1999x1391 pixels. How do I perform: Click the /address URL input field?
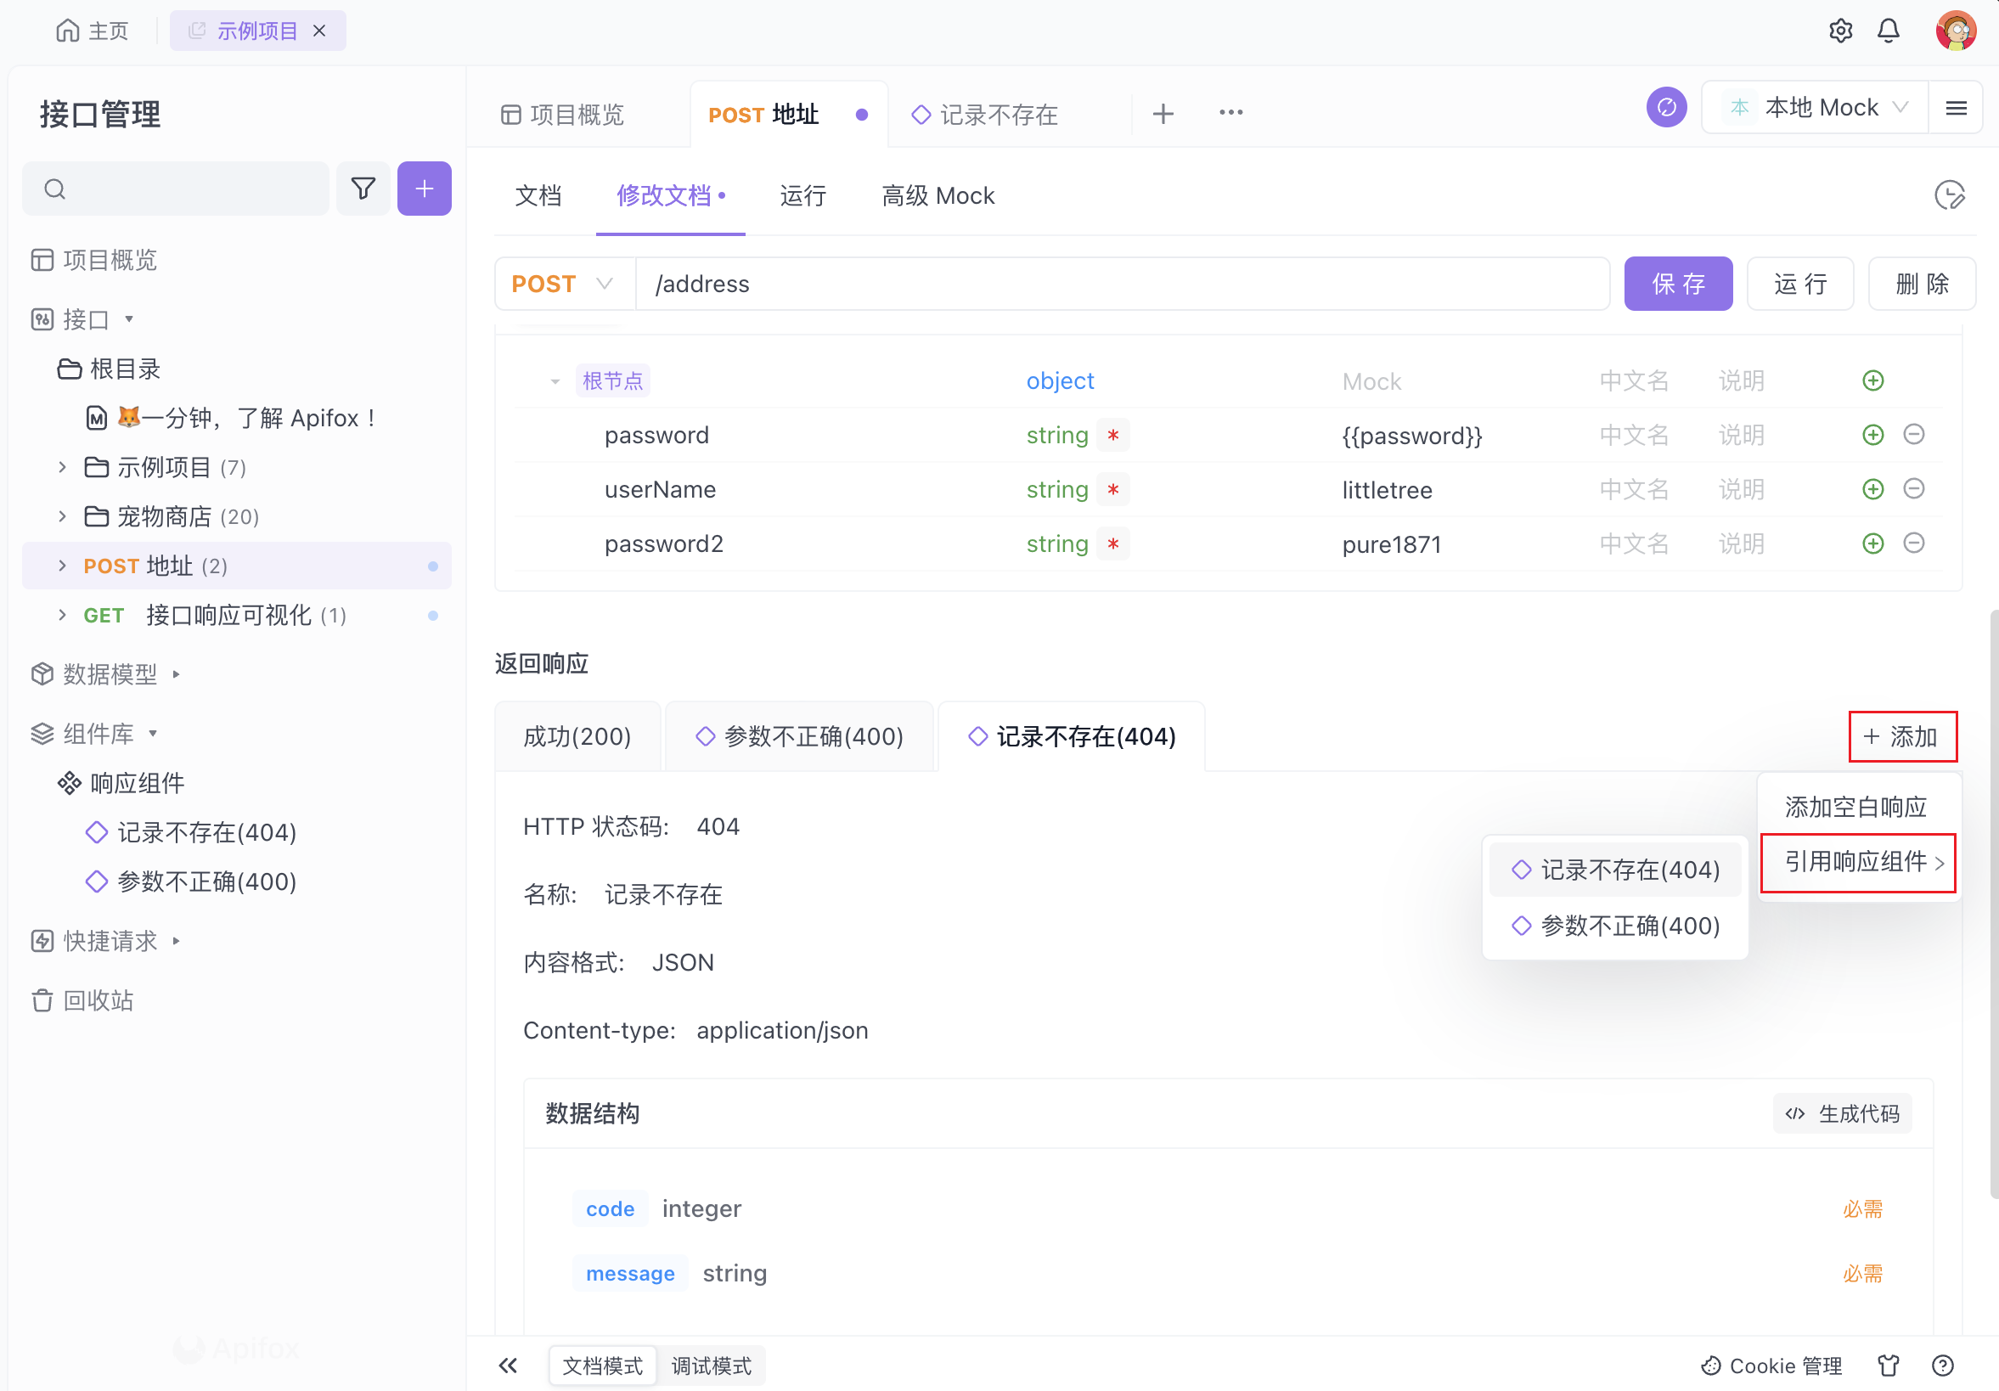tap(1122, 284)
